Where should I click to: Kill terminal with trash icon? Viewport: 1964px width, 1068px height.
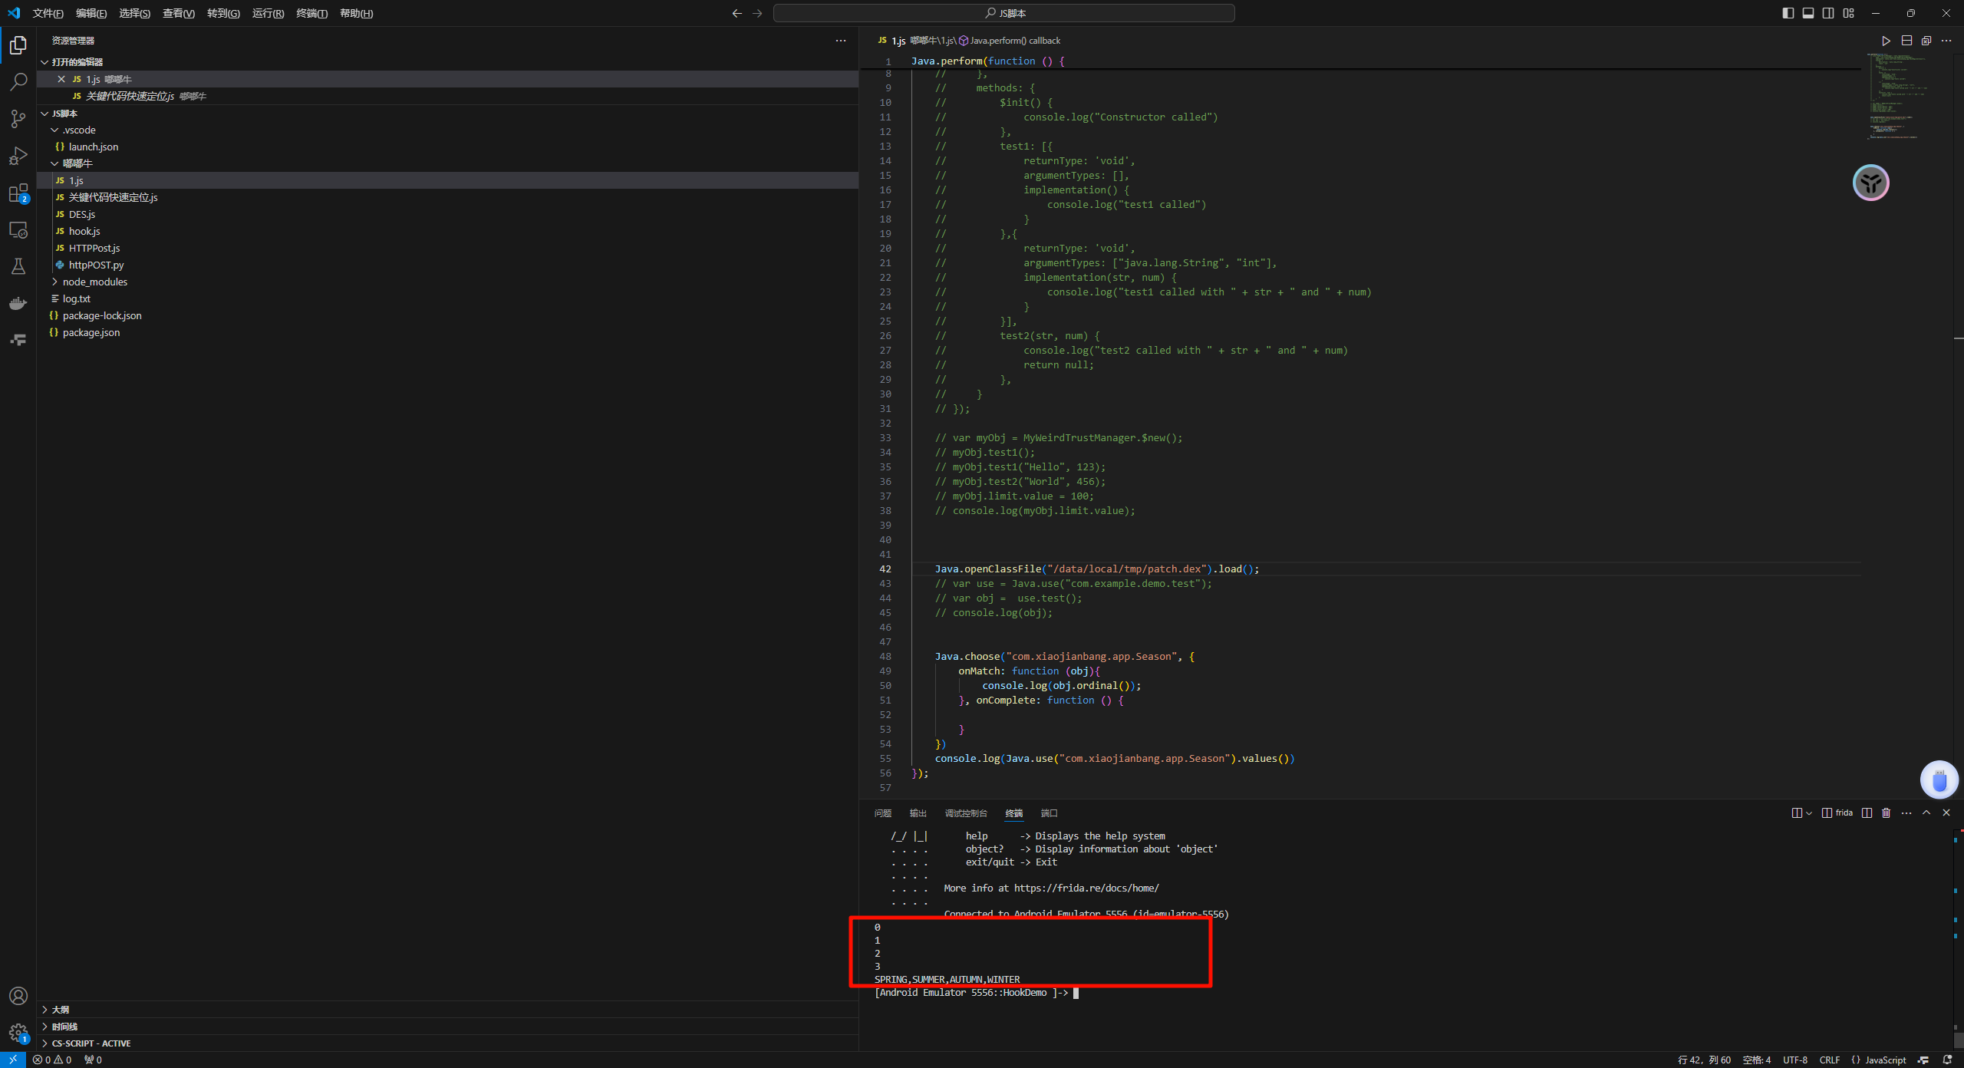(x=1887, y=813)
